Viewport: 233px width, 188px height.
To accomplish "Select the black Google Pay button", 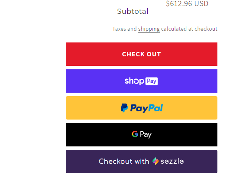I will point(142,135).
